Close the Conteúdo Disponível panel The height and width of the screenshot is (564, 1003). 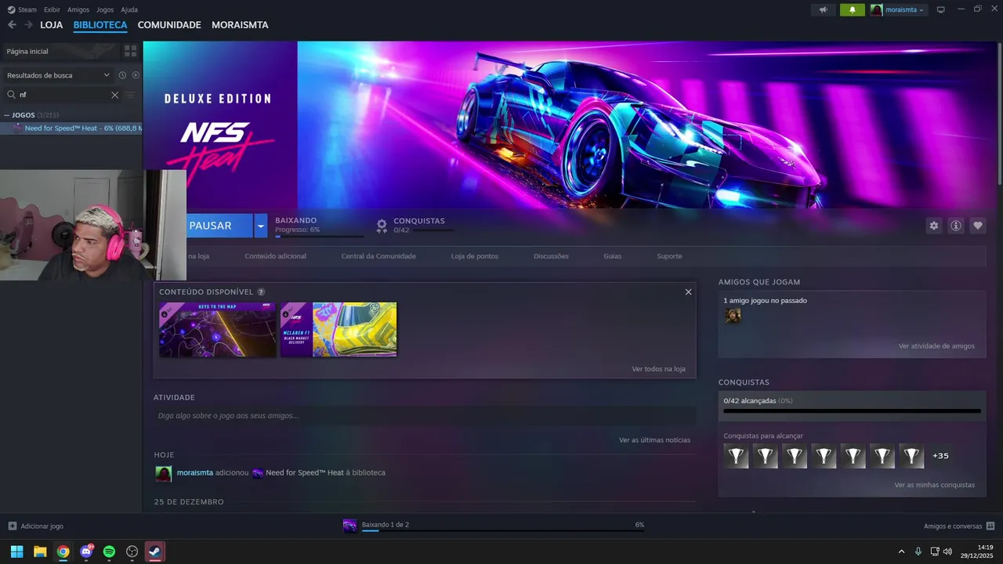(688, 292)
